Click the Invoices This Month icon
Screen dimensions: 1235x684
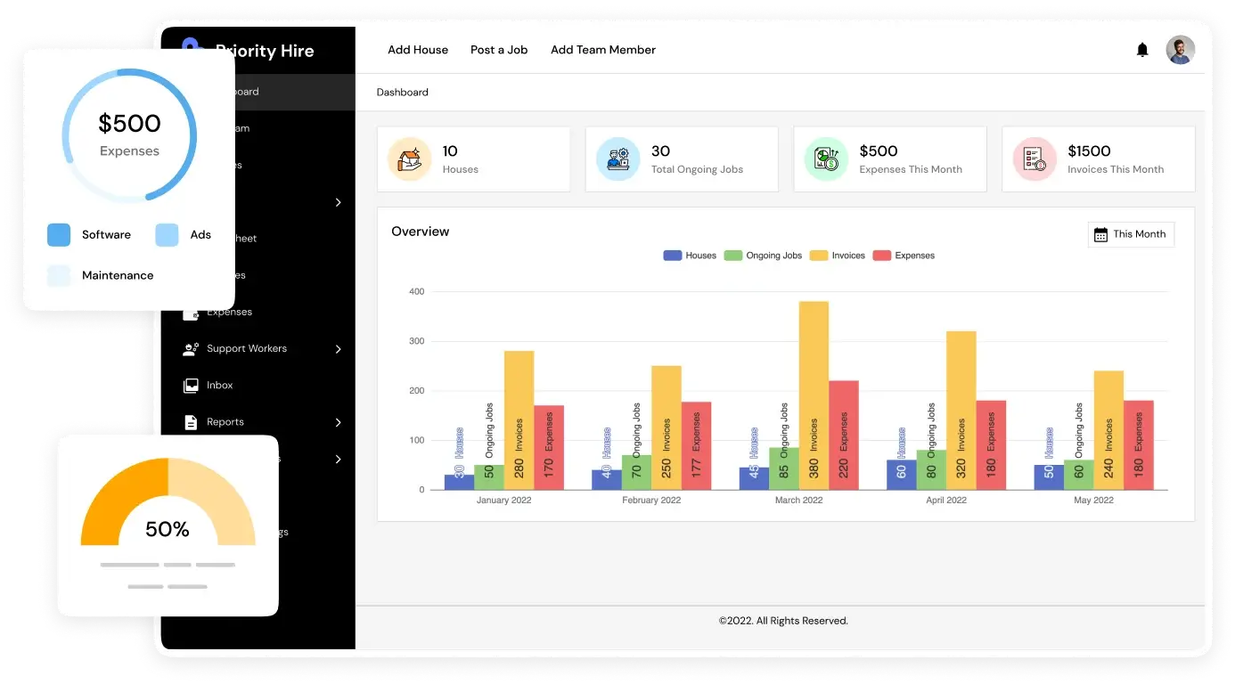click(x=1035, y=159)
